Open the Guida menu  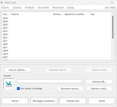pos(70,8)
